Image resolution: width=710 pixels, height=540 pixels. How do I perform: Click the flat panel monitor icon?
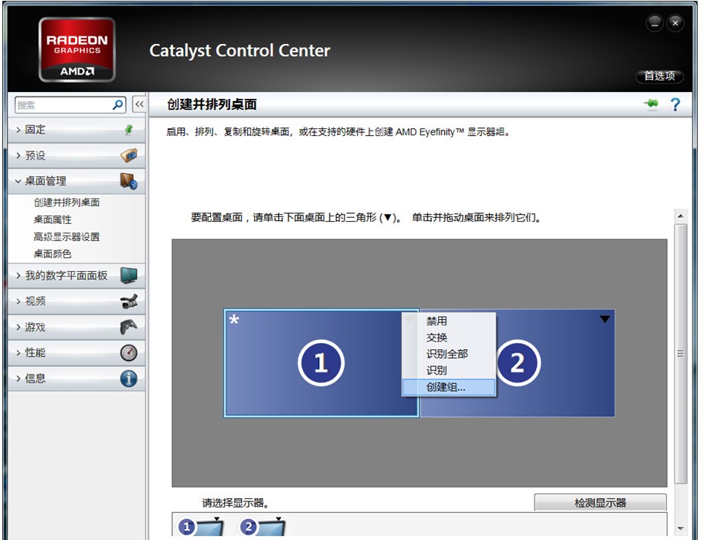(x=129, y=275)
